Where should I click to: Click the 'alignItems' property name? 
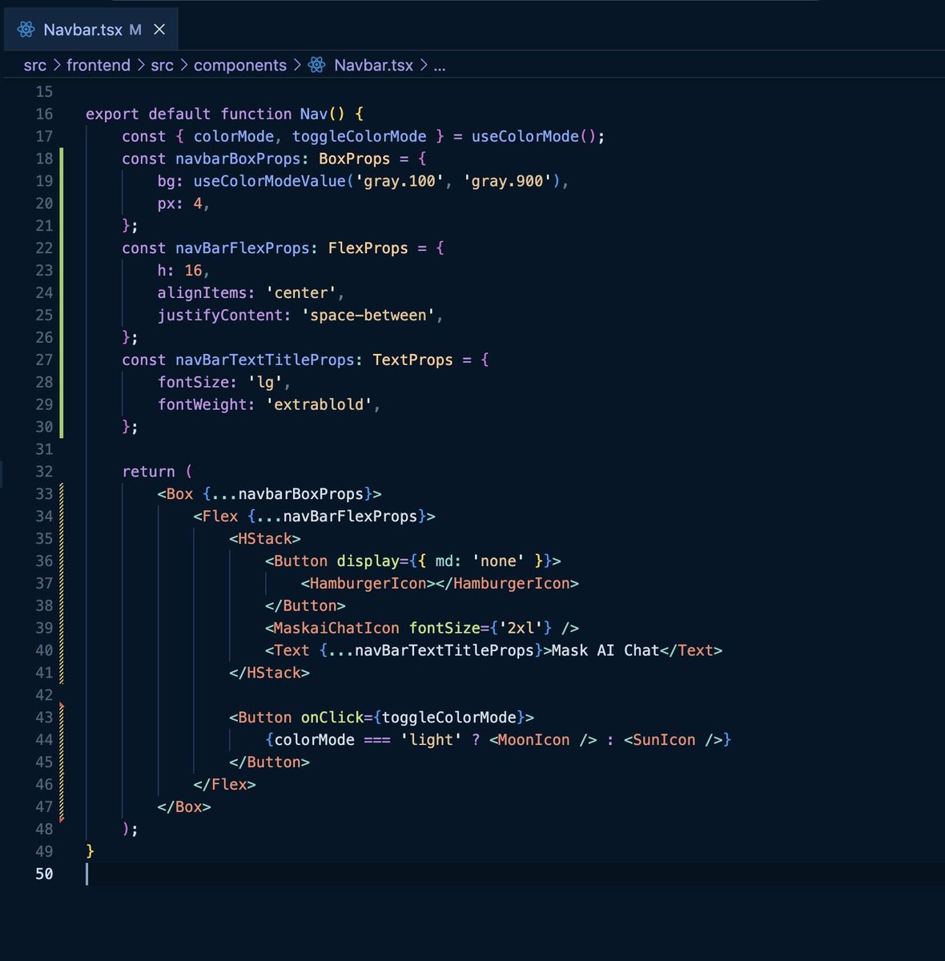[x=202, y=293]
